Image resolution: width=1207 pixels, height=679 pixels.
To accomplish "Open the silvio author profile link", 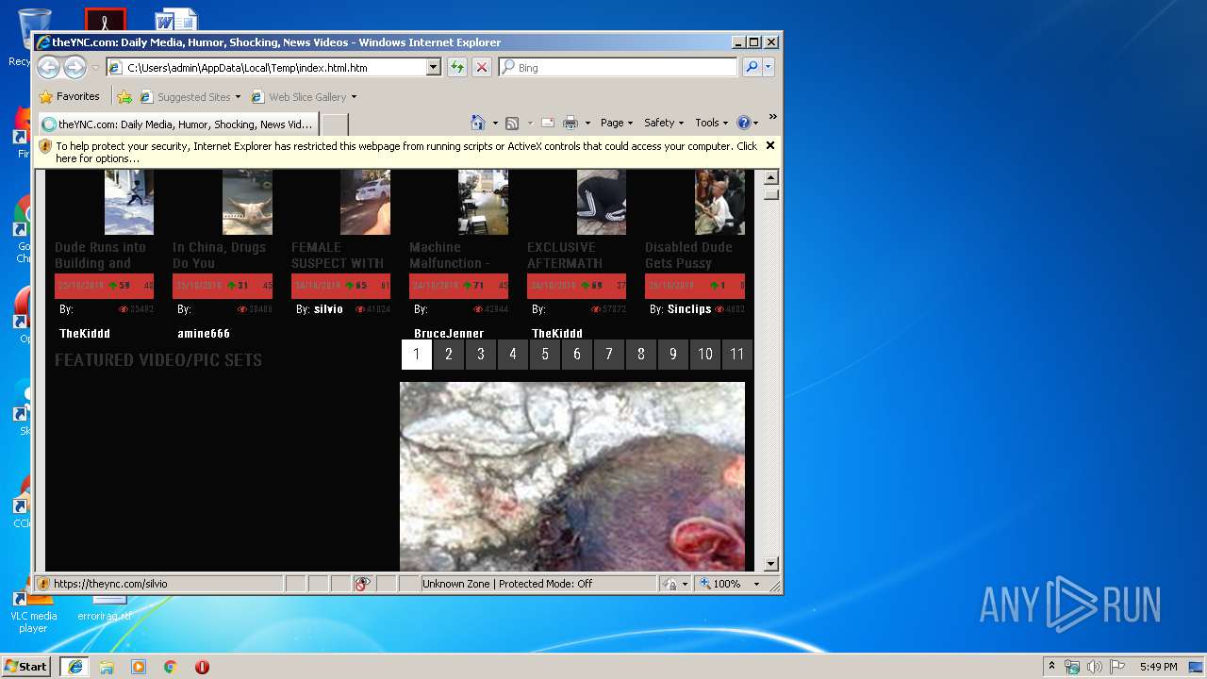I will pos(329,309).
